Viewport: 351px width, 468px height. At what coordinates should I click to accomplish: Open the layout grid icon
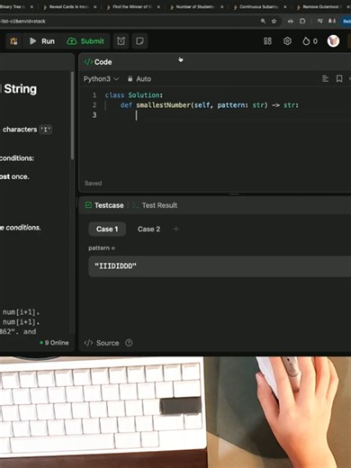267,41
